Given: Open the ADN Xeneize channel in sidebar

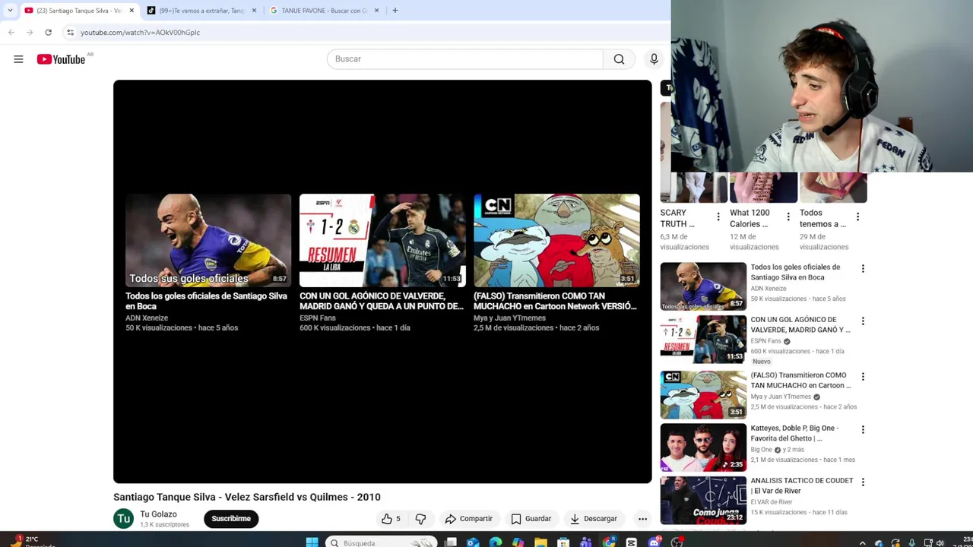Looking at the screenshot, I should [x=769, y=289].
